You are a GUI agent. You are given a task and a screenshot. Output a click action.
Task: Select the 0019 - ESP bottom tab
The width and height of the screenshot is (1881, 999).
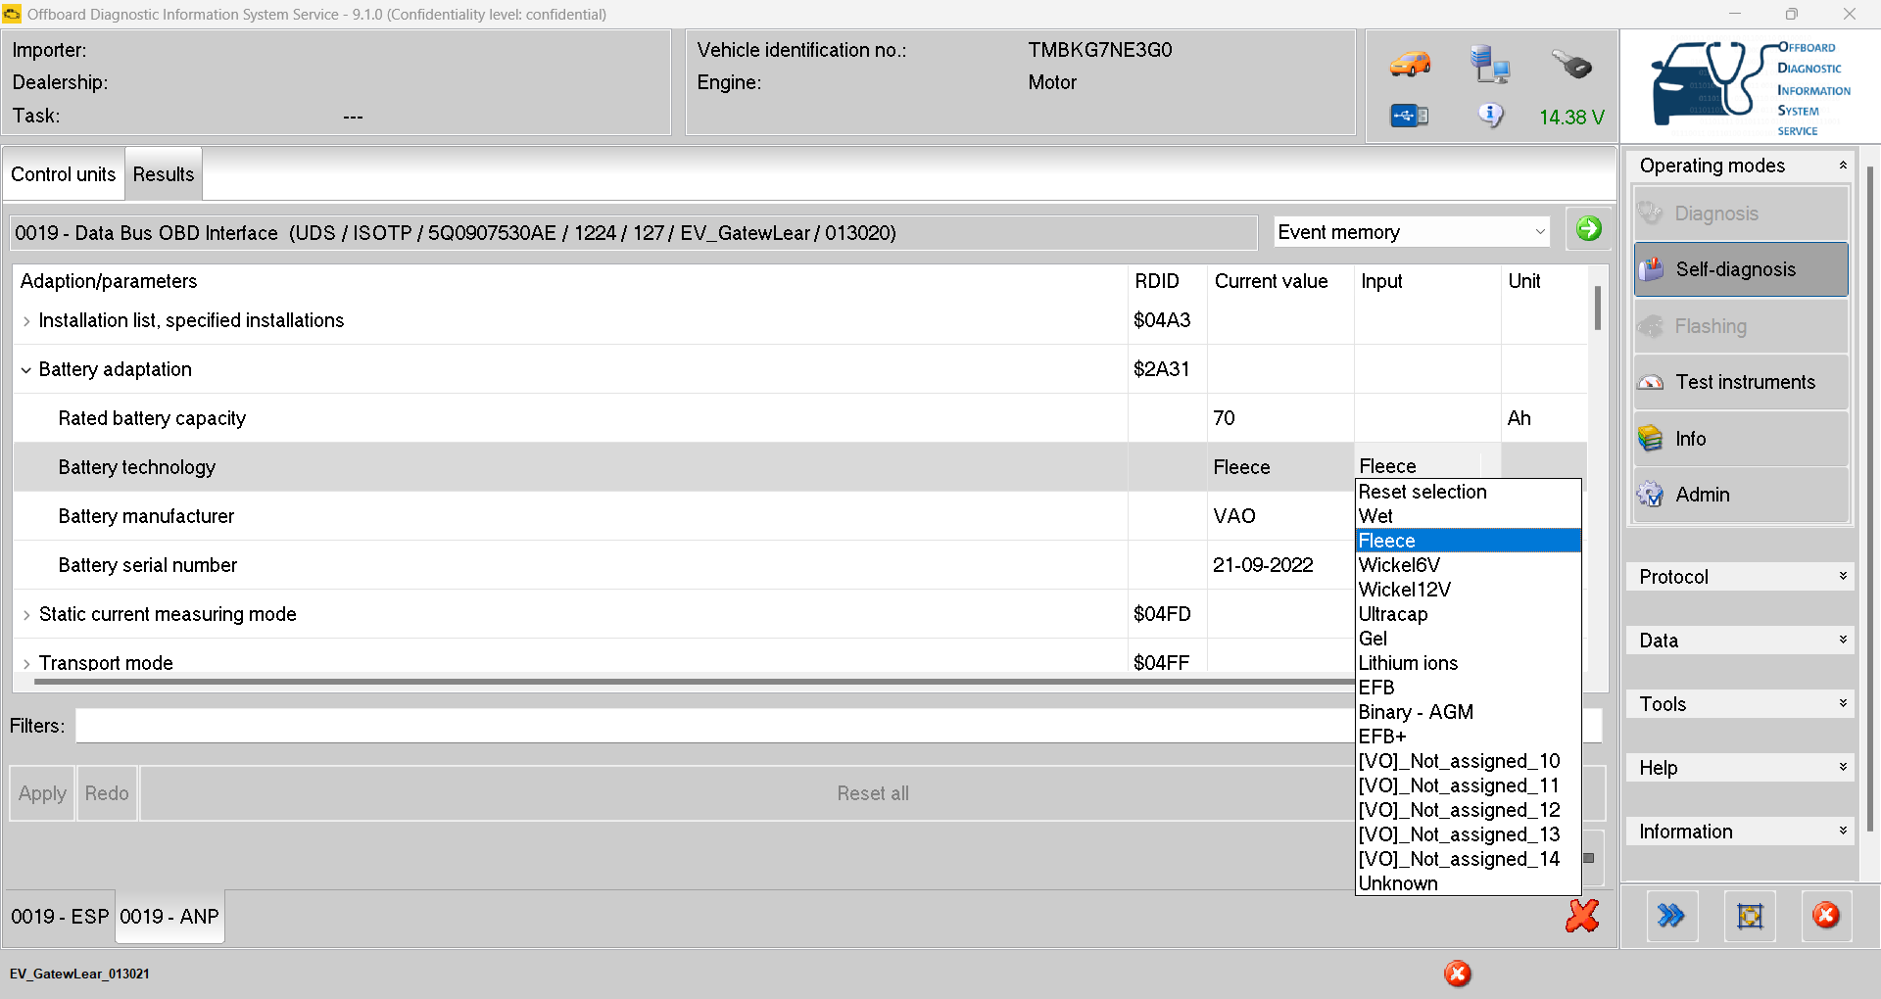coord(60,917)
